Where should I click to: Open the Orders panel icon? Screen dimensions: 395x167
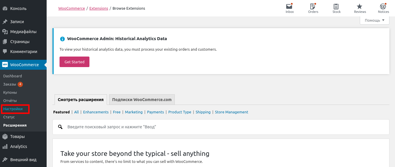pyautogui.click(x=313, y=6)
